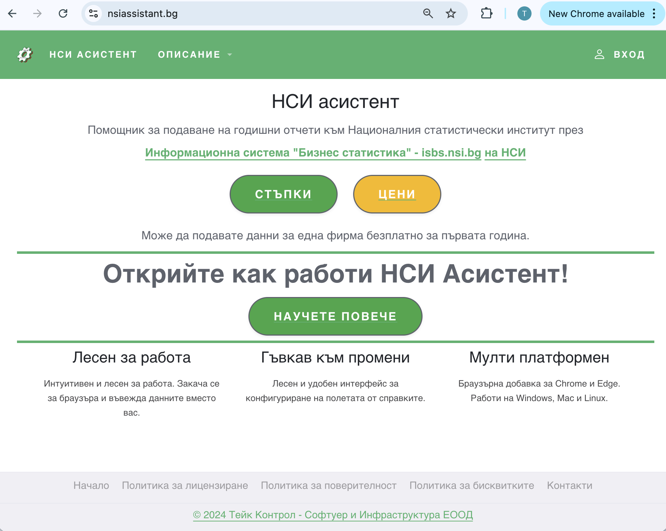666x531 pixels.
Task: Navigate back with the browser arrow
Action: (13, 14)
